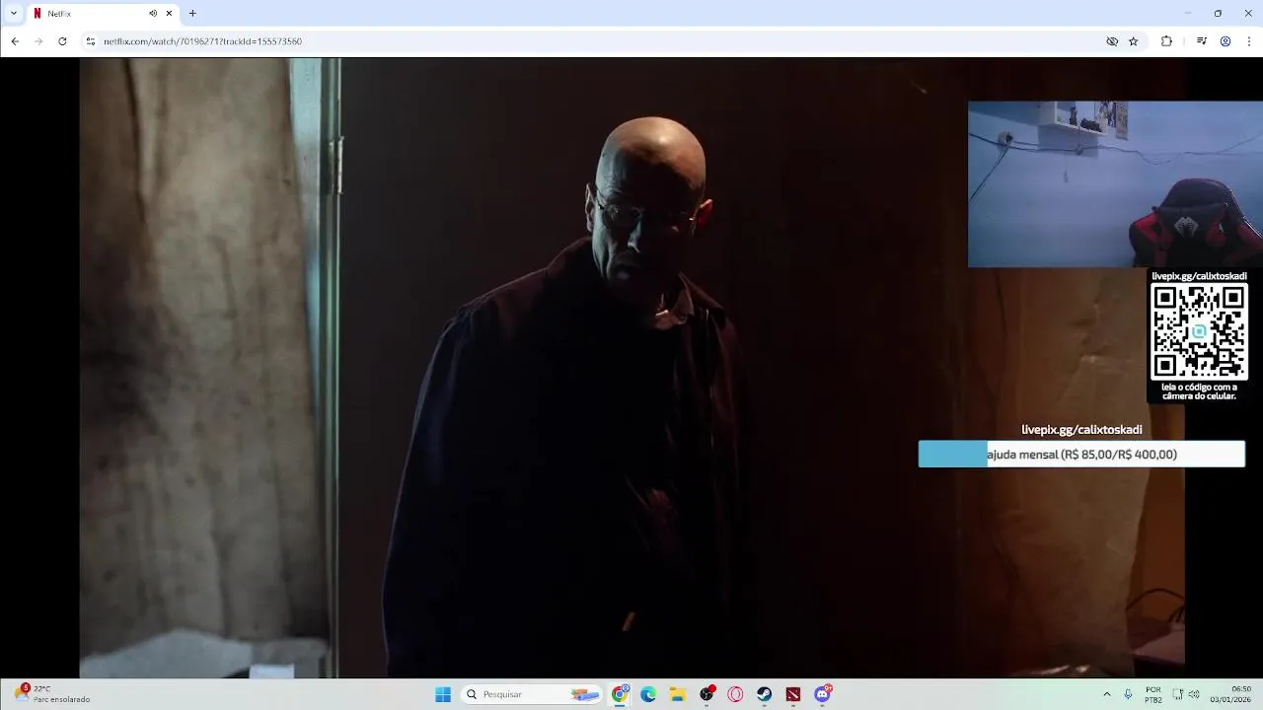Select the Netflix browser tab
Screen dimensions: 1263x710
click(x=102, y=14)
